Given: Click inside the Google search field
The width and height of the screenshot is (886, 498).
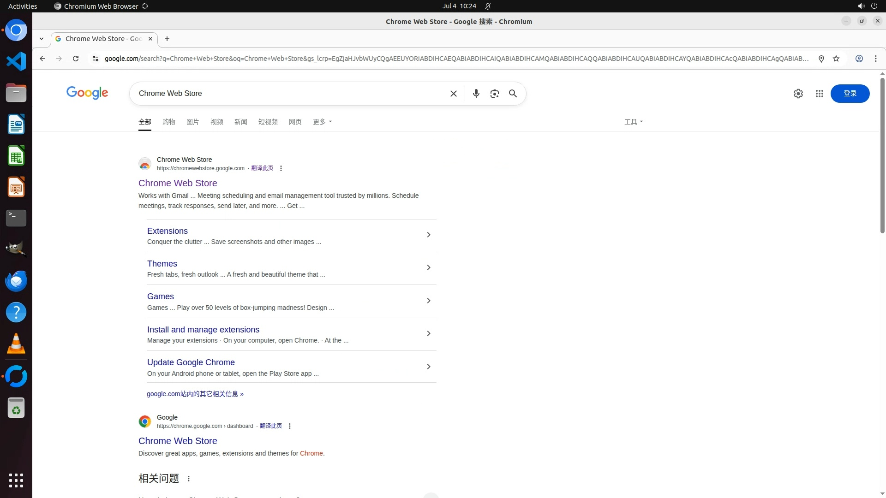Looking at the screenshot, I should (x=286, y=94).
